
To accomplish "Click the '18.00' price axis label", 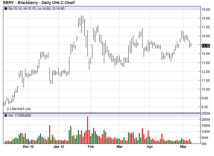I will [x=206, y=18].
